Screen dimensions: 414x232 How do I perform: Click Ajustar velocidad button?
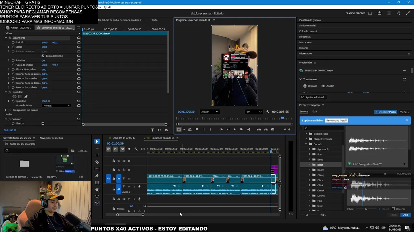pyautogui.click(x=313, y=97)
